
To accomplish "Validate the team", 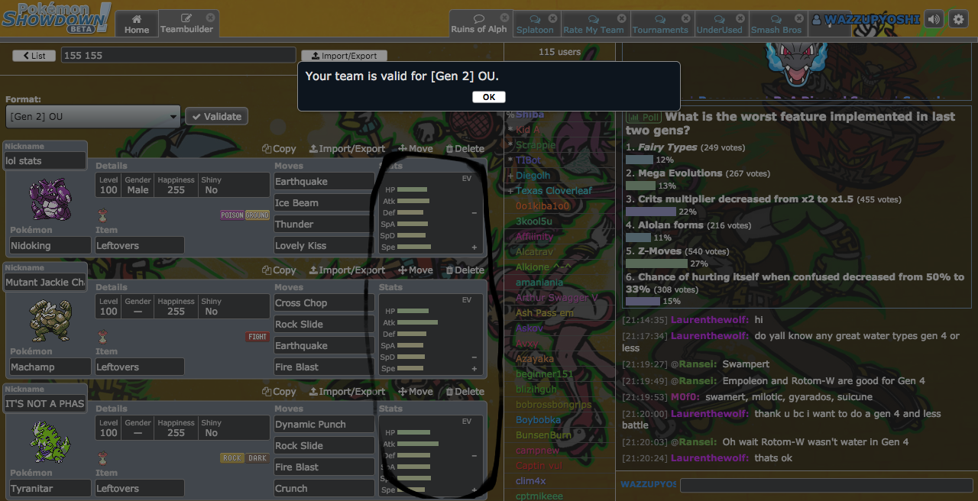I will [x=216, y=116].
